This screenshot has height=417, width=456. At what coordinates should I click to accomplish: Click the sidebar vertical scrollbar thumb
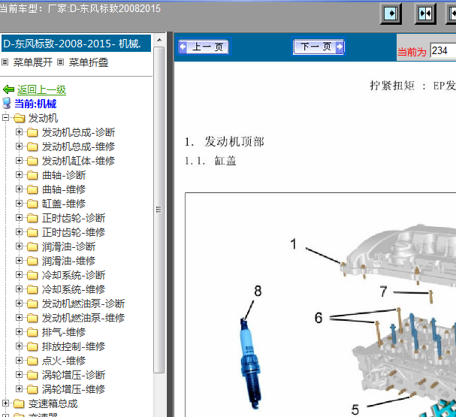(x=159, y=210)
